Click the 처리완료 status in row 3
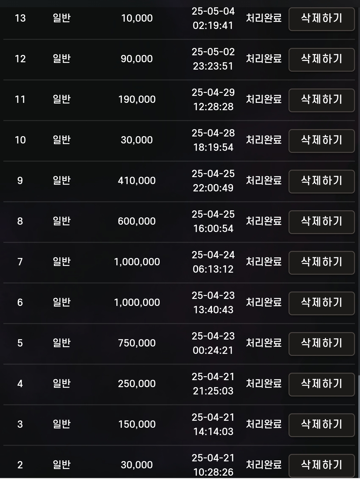360x480 pixels. [264, 424]
